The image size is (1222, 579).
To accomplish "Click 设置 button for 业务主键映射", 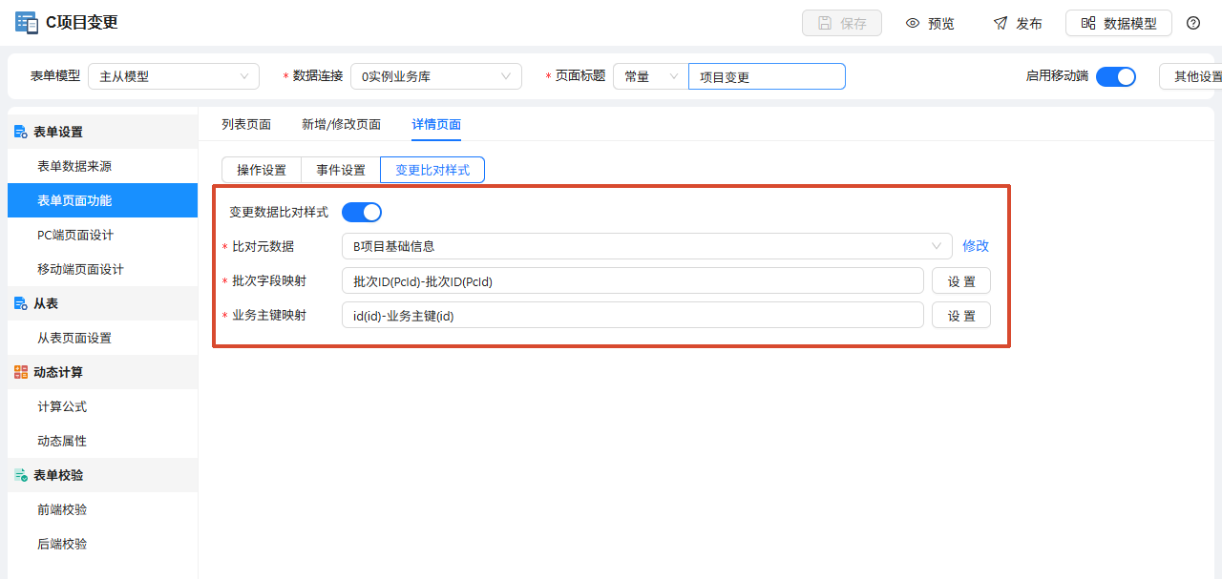I will (961, 315).
